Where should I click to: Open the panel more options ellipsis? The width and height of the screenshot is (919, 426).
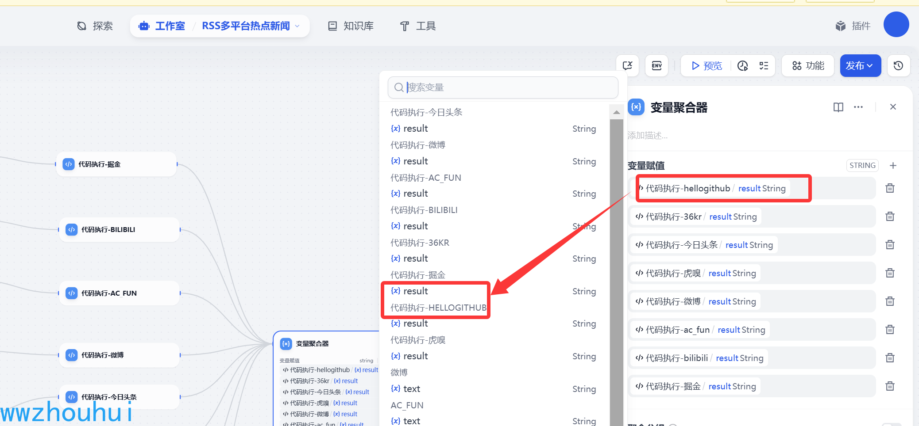tap(858, 107)
